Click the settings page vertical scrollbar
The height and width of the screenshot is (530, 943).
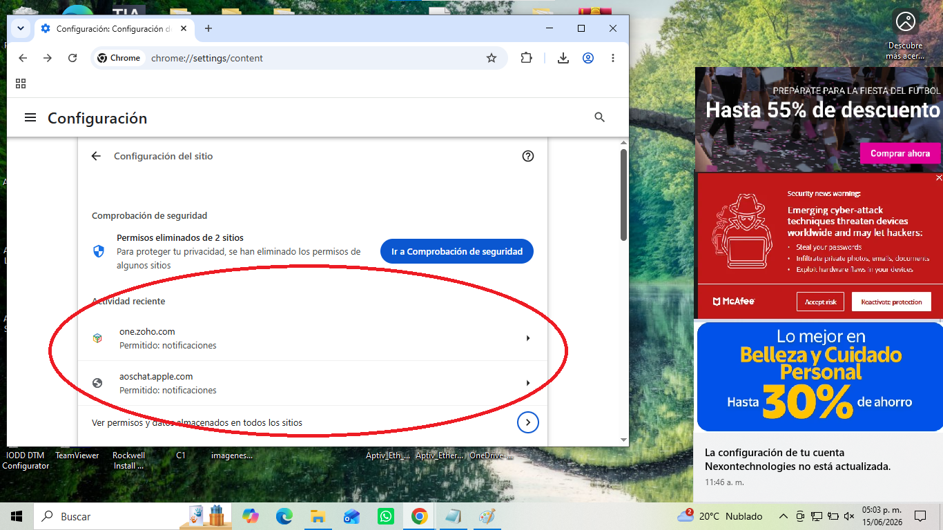(x=624, y=195)
